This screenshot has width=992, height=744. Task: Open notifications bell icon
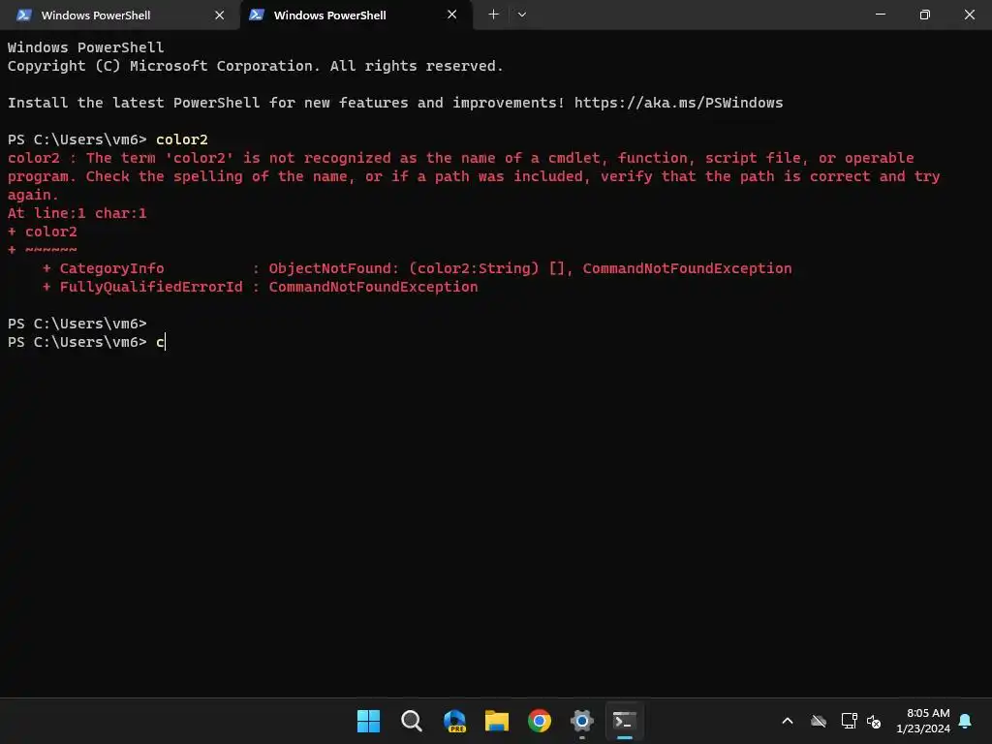pos(966,721)
